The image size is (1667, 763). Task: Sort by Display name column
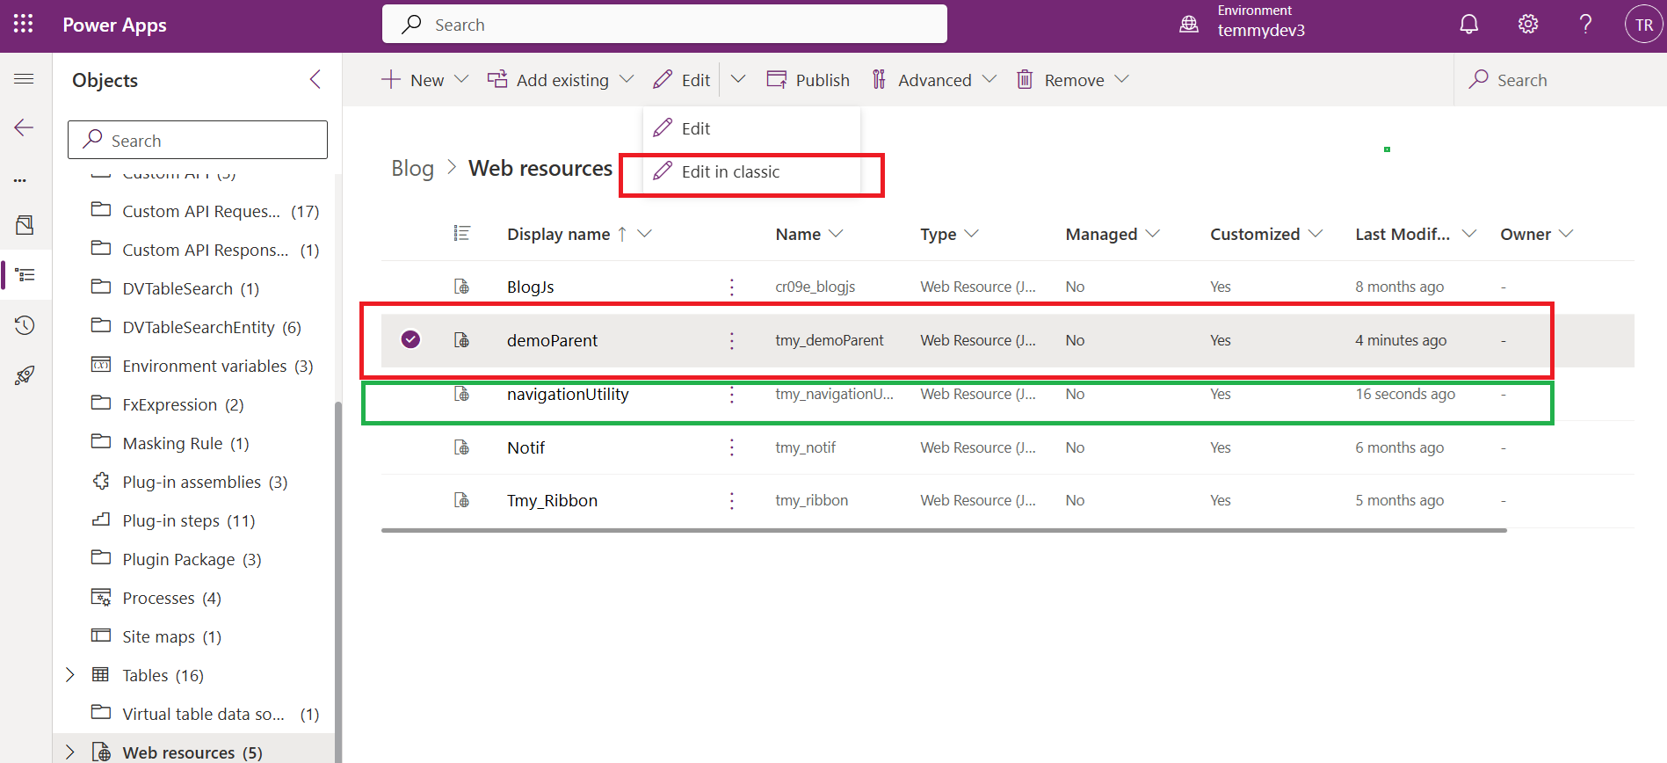558,234
